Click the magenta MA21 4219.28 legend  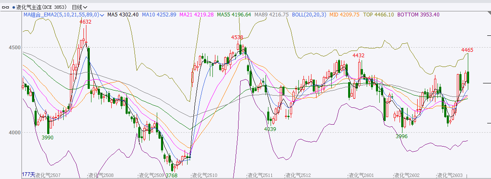[x=196, y=15]
